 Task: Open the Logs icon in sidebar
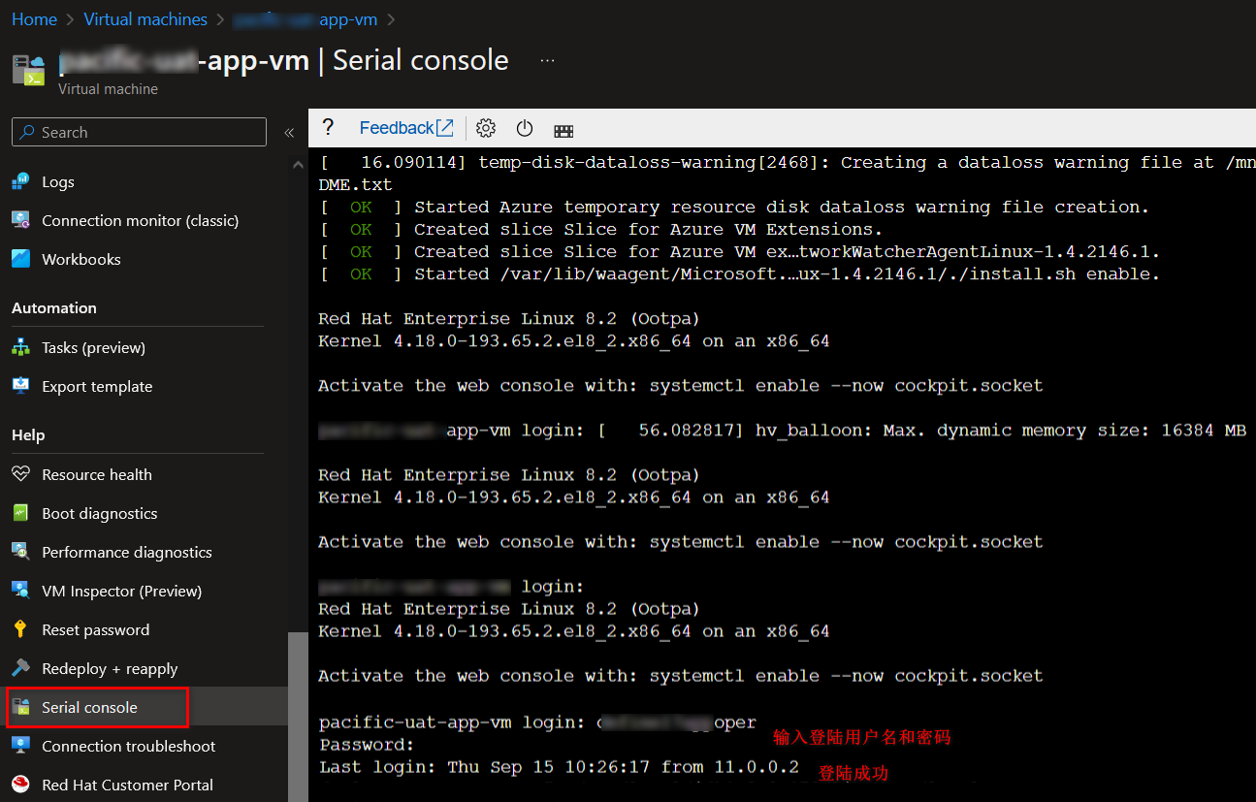point(20,181)
